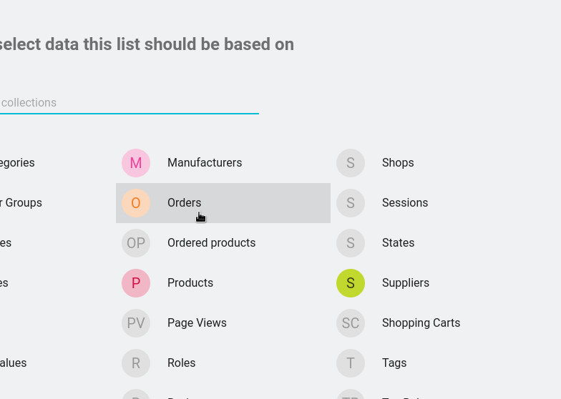
Task: Click the OP Ordered products avatar
Action: point(136,243)
